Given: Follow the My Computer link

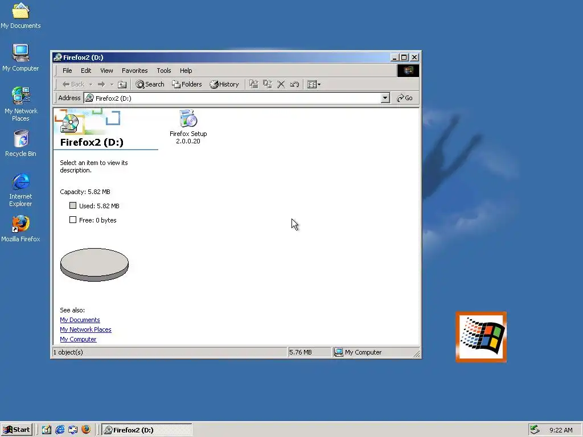Looking at the screenshot, I should click(x=78, y=339).
